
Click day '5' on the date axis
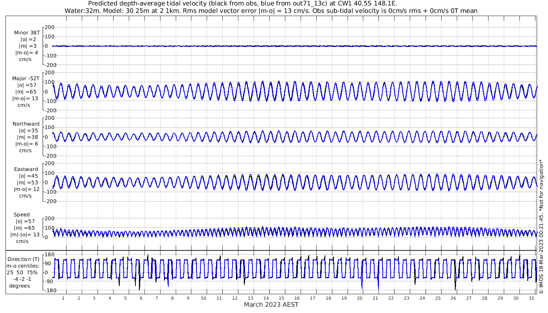point(126,298)
